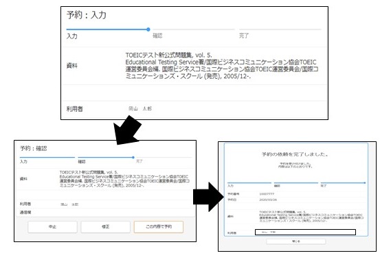Viewport: 391px width, 262px height.
Task: Select the 入力 step in the 予約:入力 panel
Action: [72, 36]
